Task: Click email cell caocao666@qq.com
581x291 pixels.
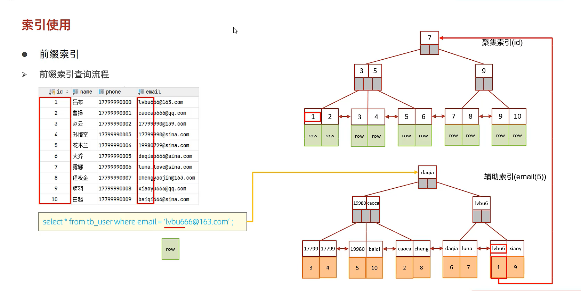Action: click(x=162, y=113)
